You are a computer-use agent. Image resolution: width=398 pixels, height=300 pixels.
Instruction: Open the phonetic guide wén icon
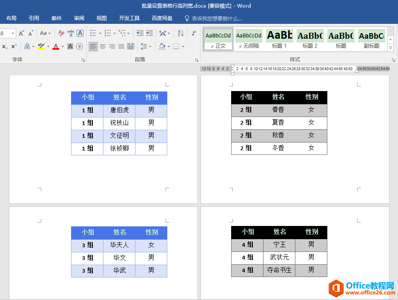click(x=71, y=33)
